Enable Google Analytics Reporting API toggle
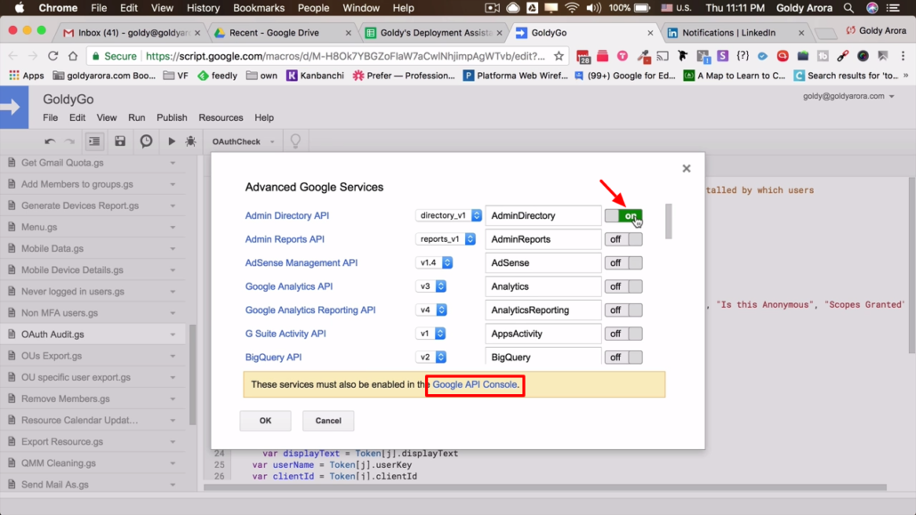Screen dimensions: 916x515 (624, 310)
